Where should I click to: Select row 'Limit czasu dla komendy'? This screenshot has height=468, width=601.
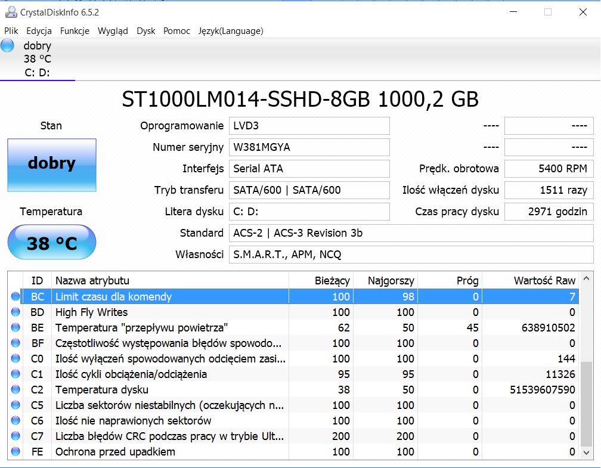click(x=293, y=296)
